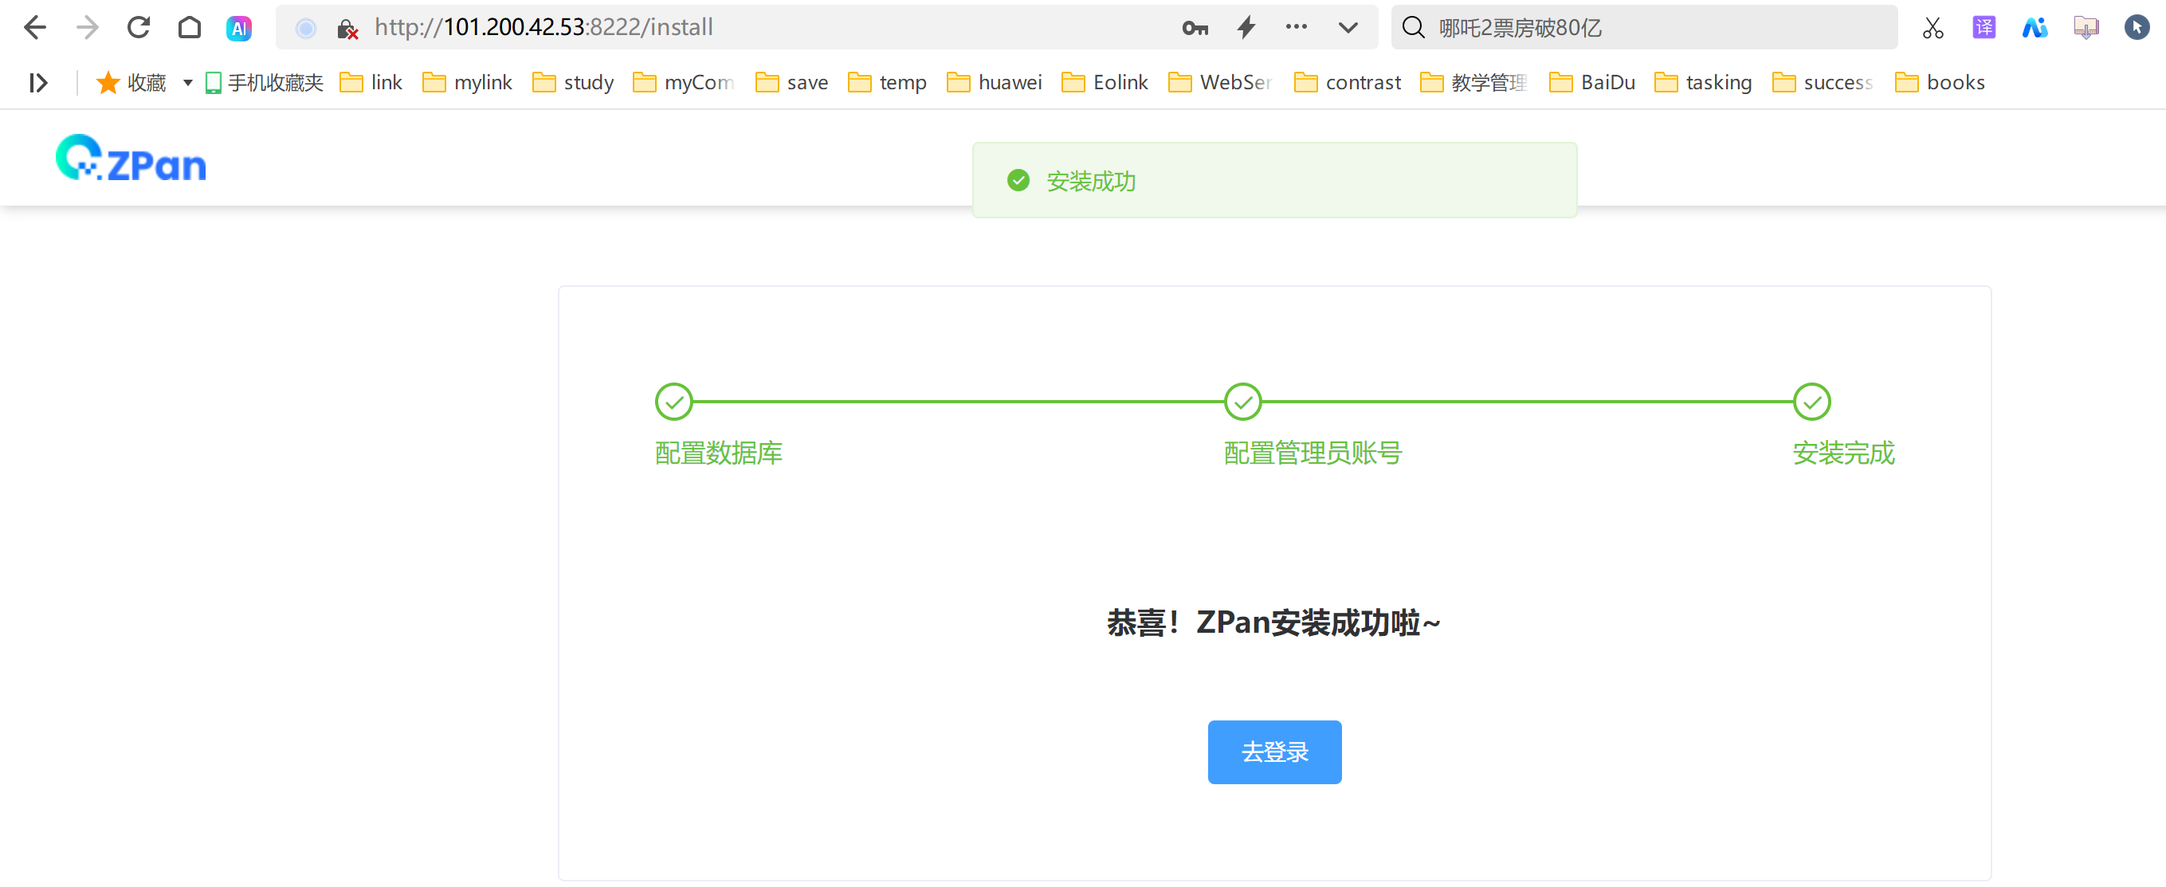Reload the current page
This screenshot has width=2166, height=887.
[x=139, y=28]
